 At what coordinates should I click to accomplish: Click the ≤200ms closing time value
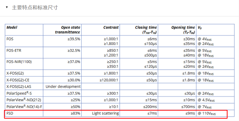pos(150,107)
